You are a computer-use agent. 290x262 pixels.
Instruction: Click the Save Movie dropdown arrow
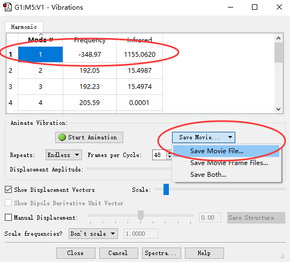[230, 137]
